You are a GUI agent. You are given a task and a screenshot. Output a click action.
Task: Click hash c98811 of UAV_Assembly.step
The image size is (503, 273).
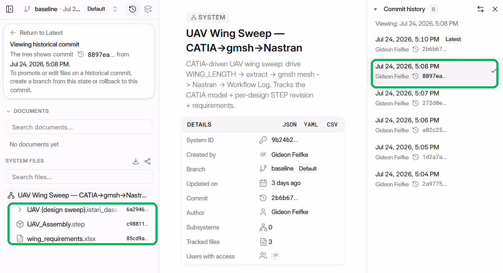pyautogui.click(x=137, y=224)
